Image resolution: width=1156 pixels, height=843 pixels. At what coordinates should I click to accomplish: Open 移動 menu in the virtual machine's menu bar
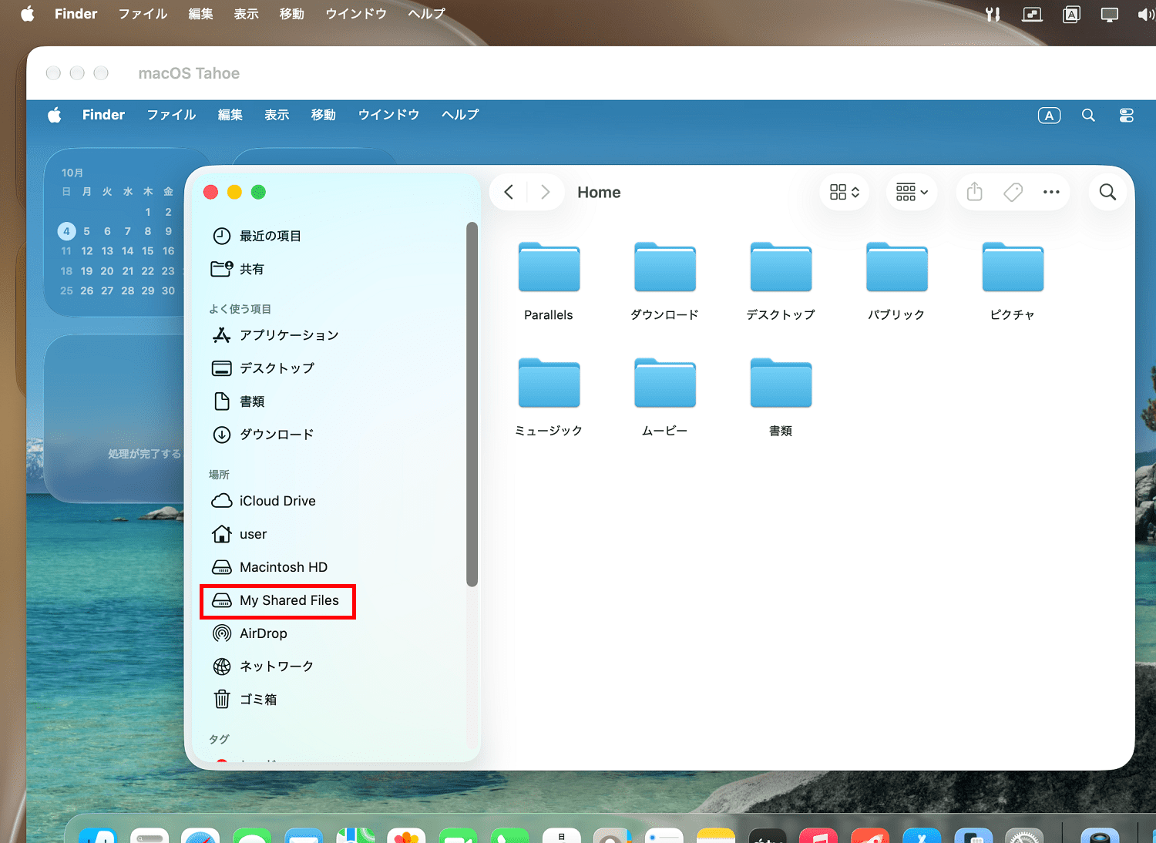click(x=324, y=115)
